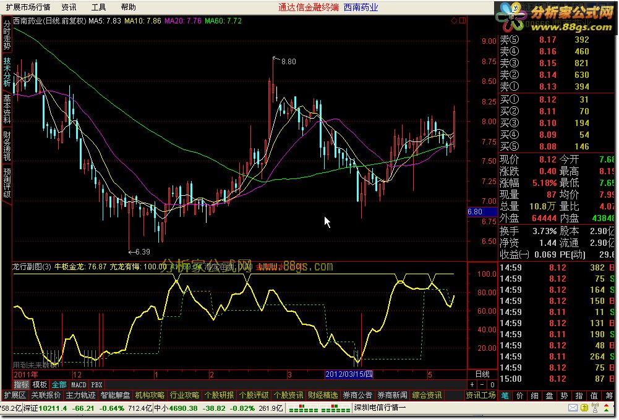Select the 价 tab in trade panel
This screenshot has width=619, height=420.
point(519,395)
